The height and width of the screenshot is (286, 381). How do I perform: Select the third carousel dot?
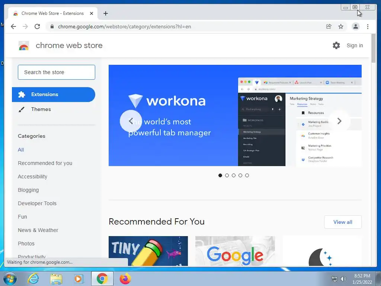[x=234, y=175]
